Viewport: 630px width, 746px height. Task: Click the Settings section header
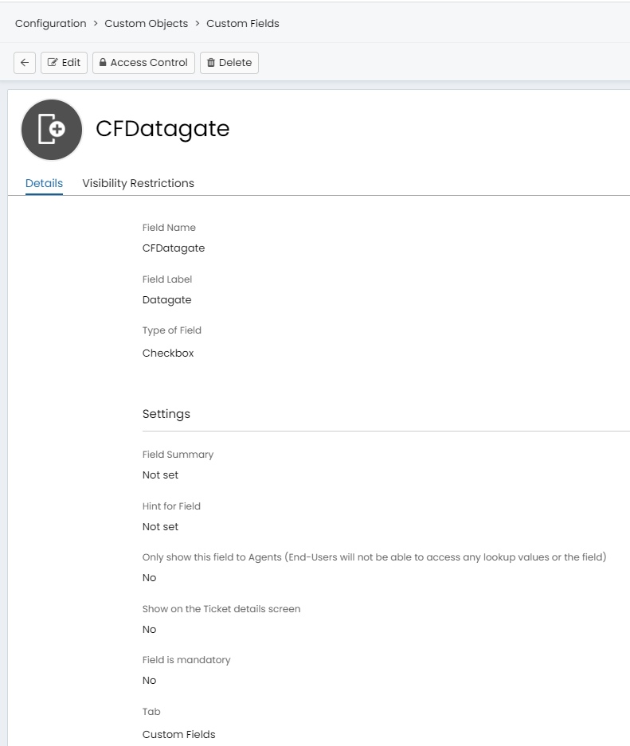point(166,414)
